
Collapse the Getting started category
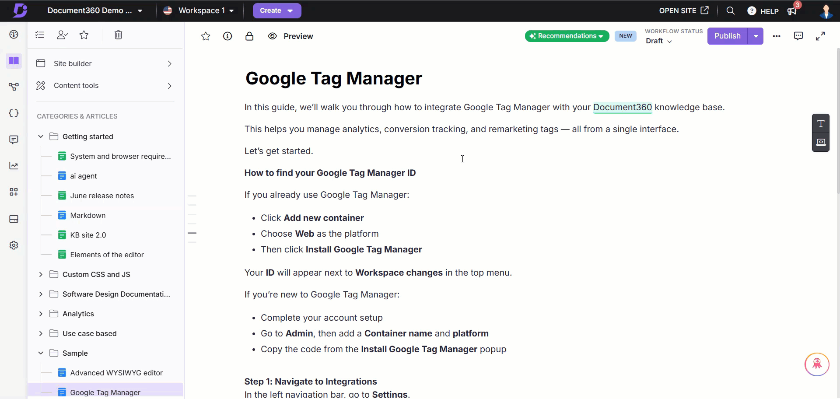[41, 136]
